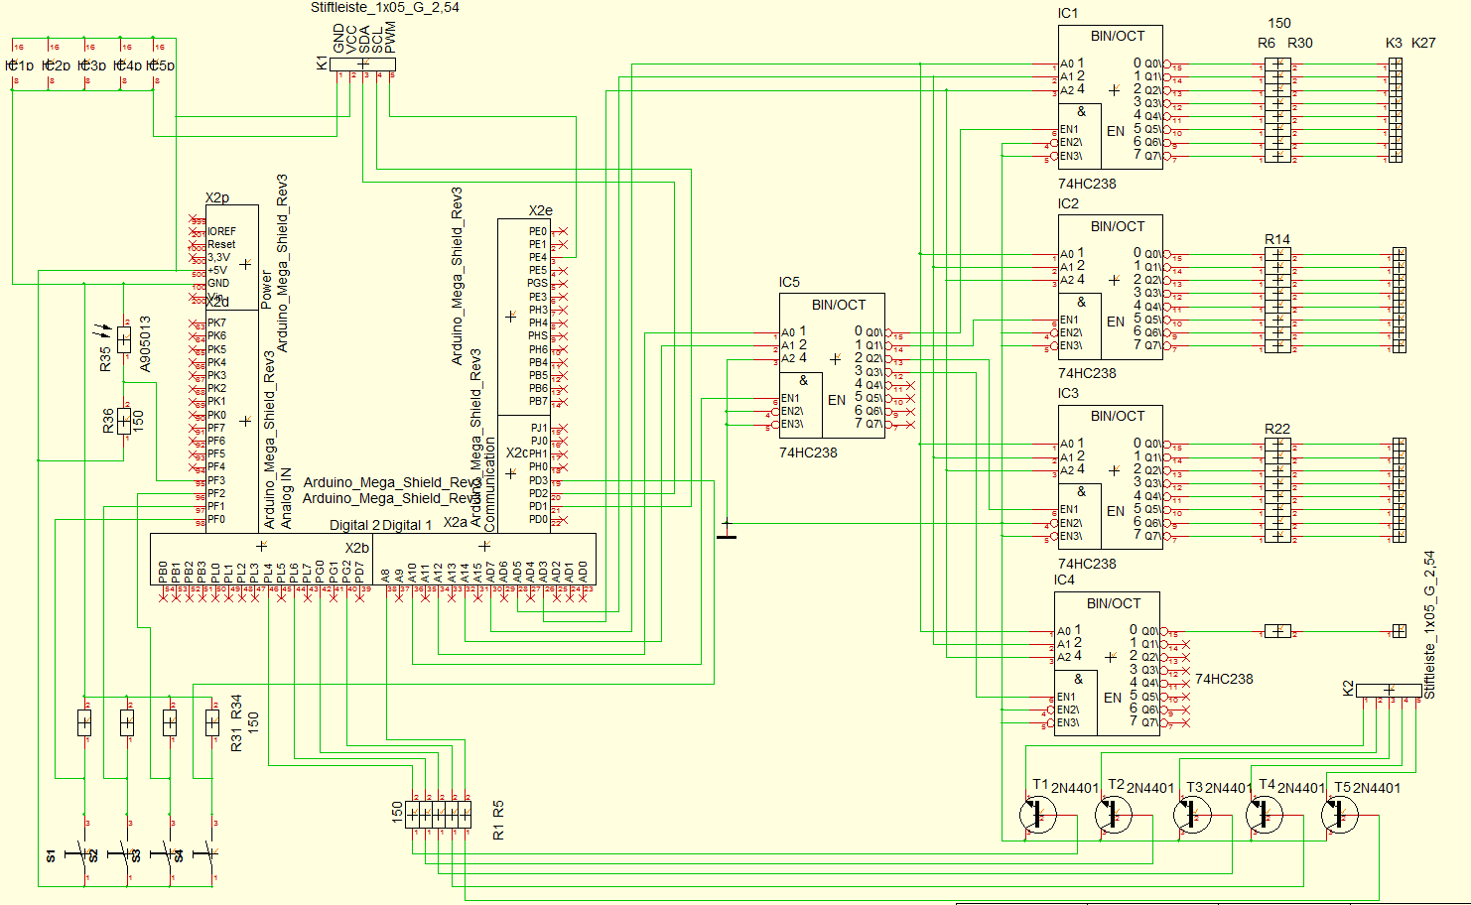The height and width of the screenshot is (905, 1471).
Task: Click the Analog IN label
Action: coord(287,497)
